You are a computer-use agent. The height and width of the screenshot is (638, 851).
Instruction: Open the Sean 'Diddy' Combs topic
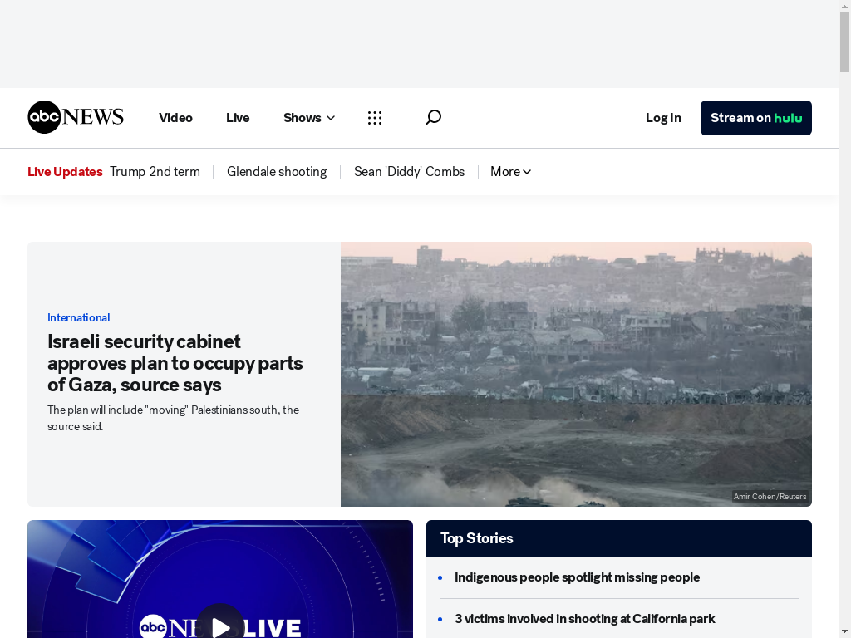[x=409, y=171]
